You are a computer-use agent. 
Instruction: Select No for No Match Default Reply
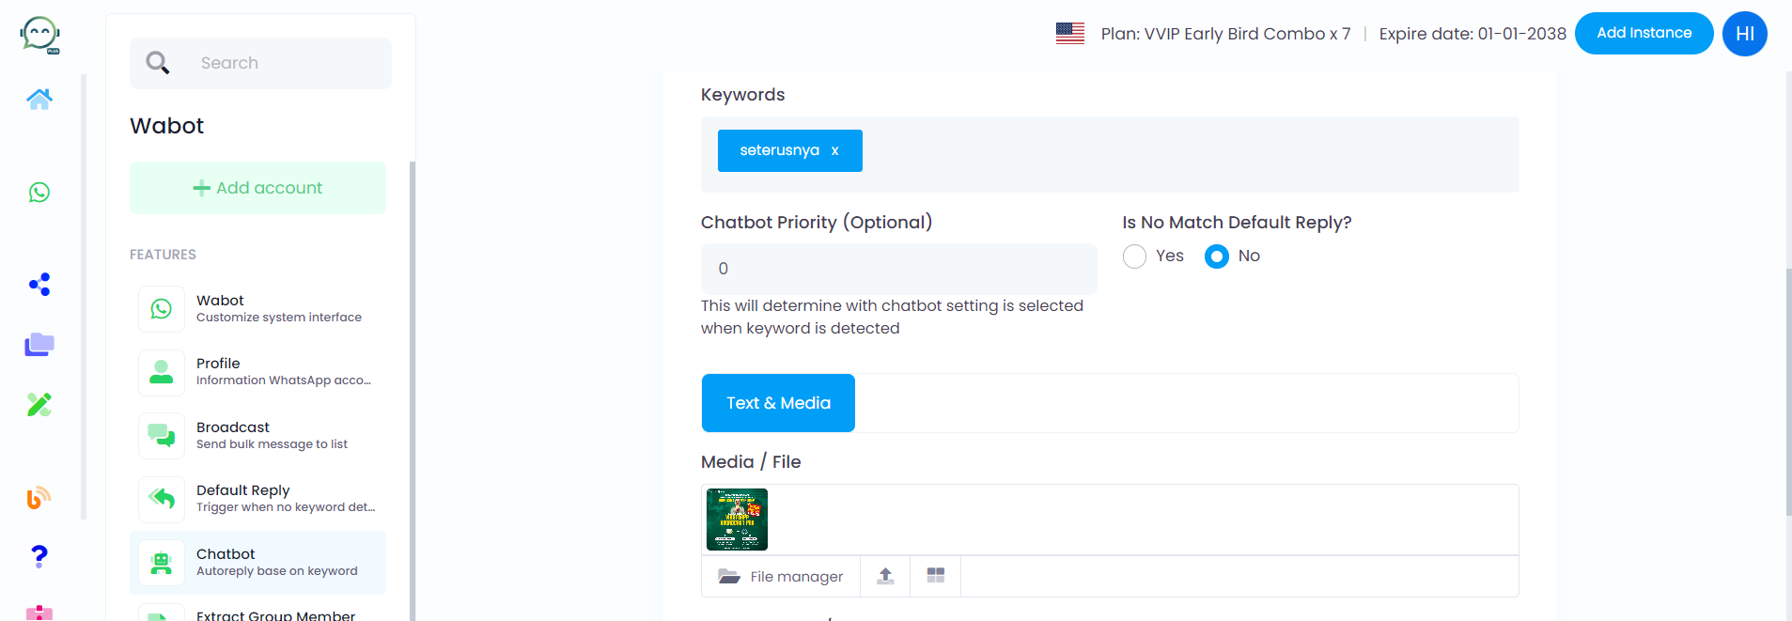(1217, 256)
